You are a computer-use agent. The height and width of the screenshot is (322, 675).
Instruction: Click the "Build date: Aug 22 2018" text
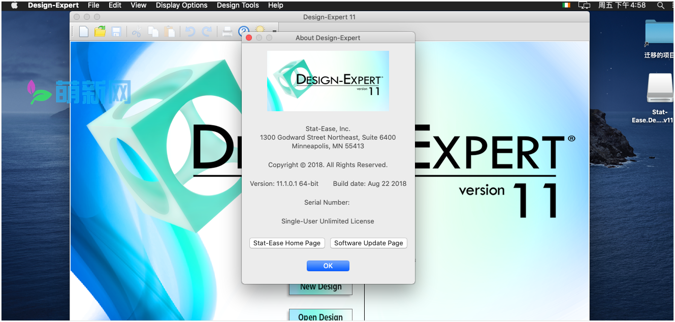[x=370, y=183]
